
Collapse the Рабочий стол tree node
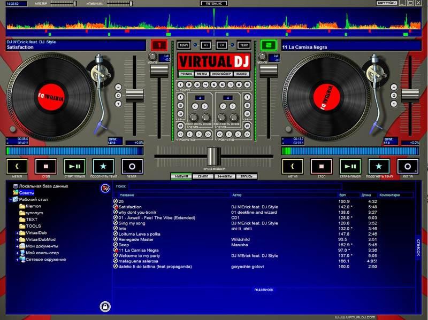click(10, 199)
